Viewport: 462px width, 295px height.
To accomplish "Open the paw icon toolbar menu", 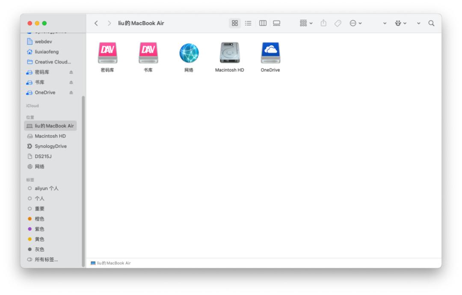I will 401,23.
